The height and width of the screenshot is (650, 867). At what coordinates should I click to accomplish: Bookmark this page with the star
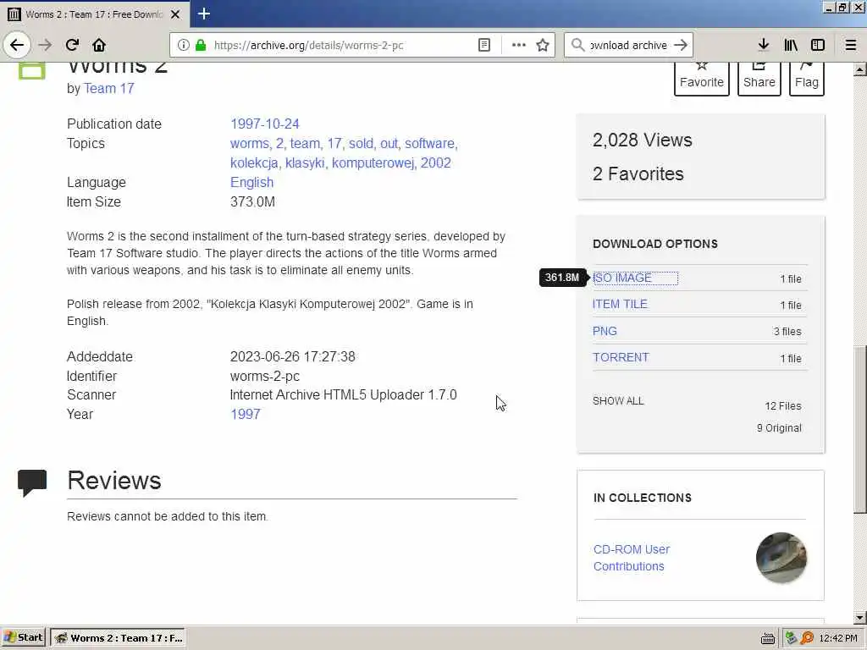(543, 45)
